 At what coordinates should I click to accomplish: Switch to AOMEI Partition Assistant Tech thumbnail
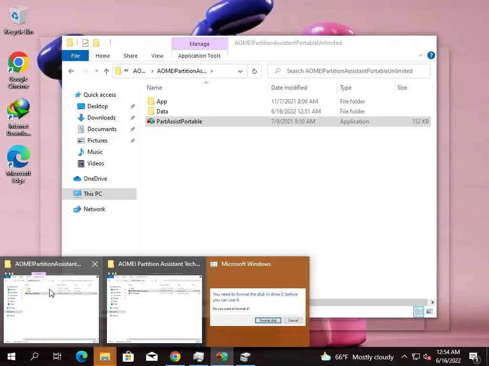154,301
